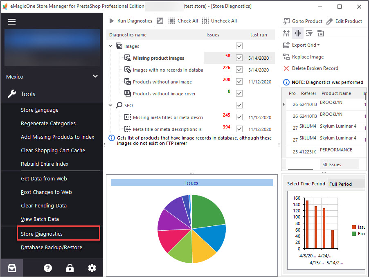Select Clear Shopping Cart Cache
Viewport: 369px width, 277px height.
53,151
